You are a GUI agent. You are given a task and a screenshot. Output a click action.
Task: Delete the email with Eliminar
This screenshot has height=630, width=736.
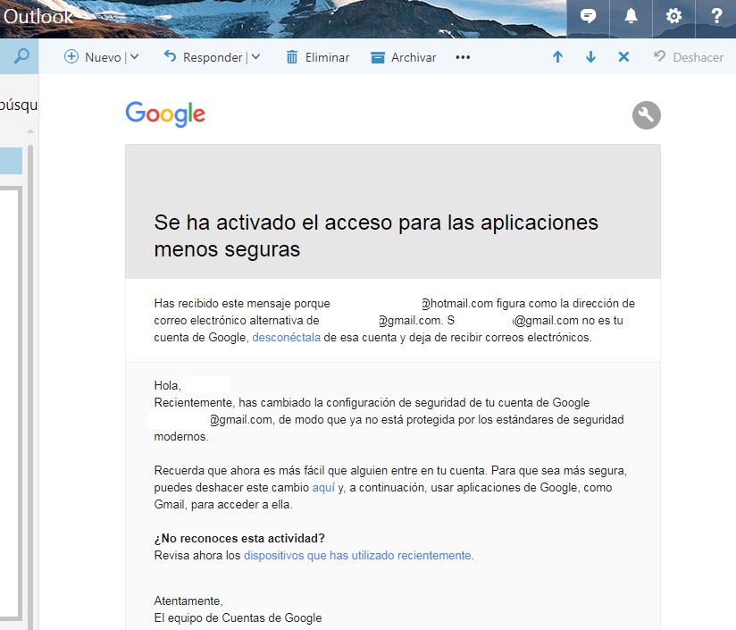click(x=318, y=57)
